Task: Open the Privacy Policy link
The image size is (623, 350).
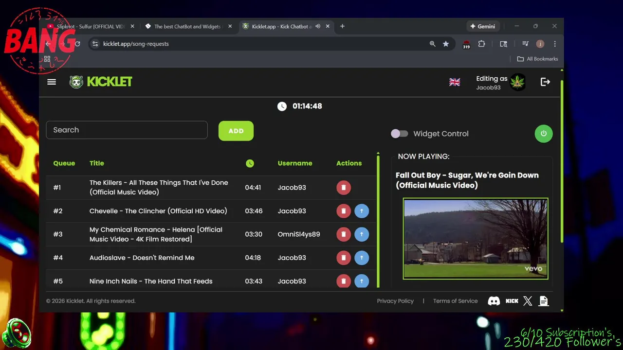Action: (x=395, y=301)
